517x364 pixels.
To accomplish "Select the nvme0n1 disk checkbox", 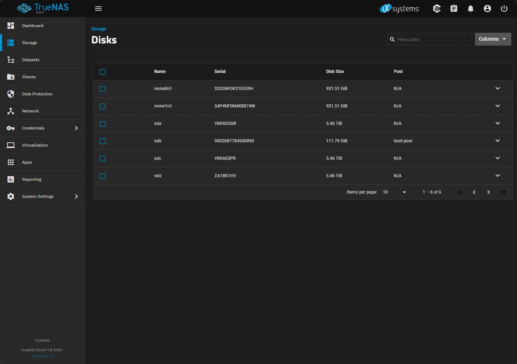I will click(x=103, y=89).
